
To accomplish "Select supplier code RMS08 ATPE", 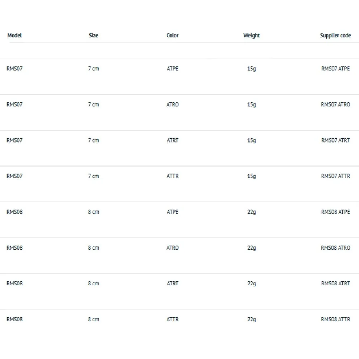I will tap(335, 212).
